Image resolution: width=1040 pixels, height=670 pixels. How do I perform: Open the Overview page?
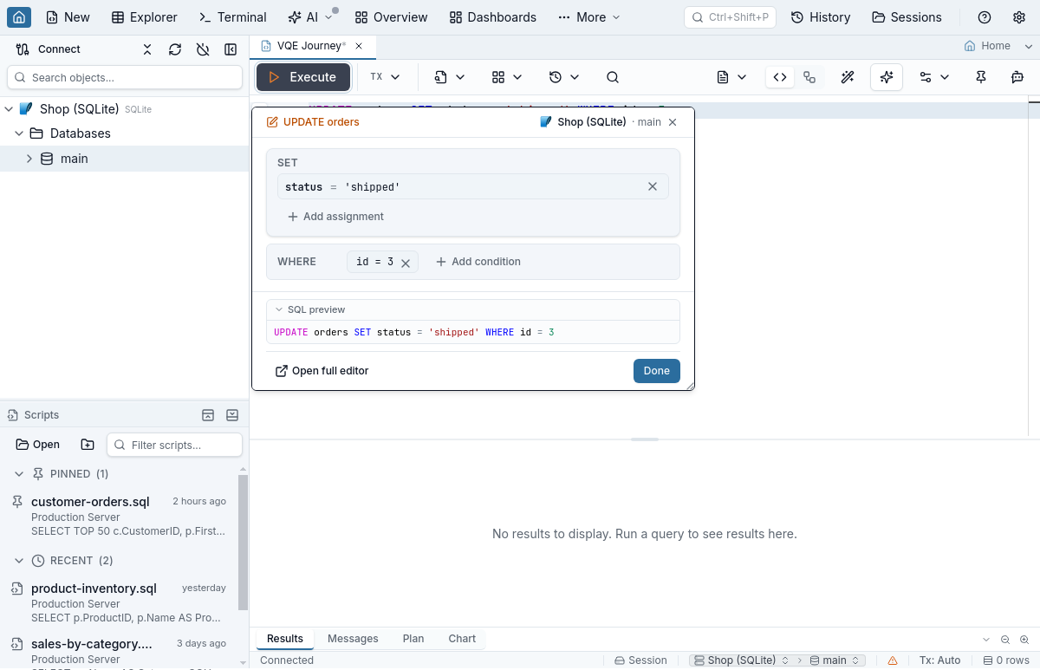pos(391,17)
